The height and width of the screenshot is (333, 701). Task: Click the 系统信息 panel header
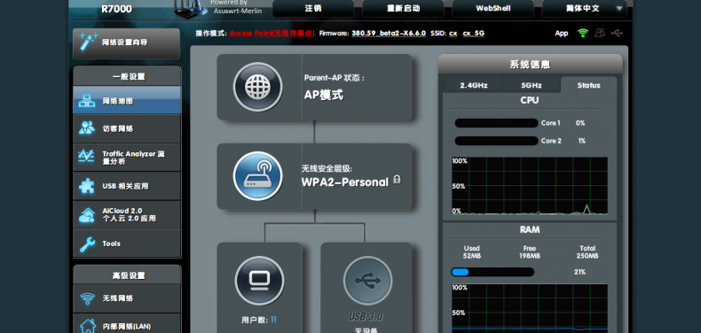pyautogui.click(x=531, y=65)
